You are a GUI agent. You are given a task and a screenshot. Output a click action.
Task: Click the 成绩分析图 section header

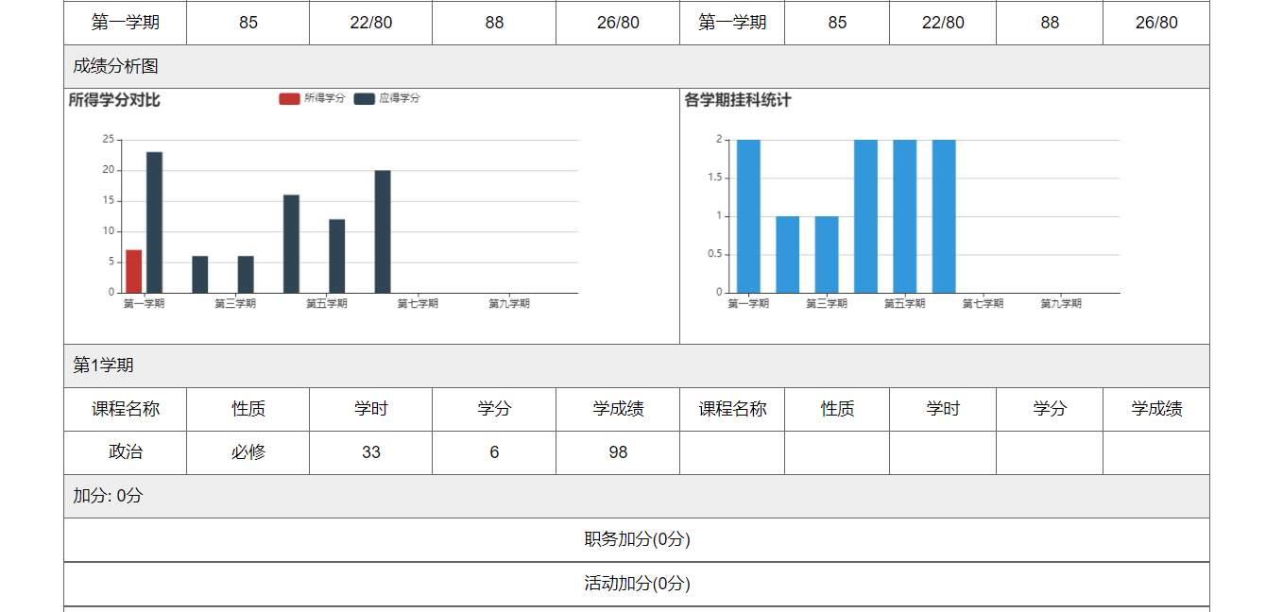(x=115, y=66)
